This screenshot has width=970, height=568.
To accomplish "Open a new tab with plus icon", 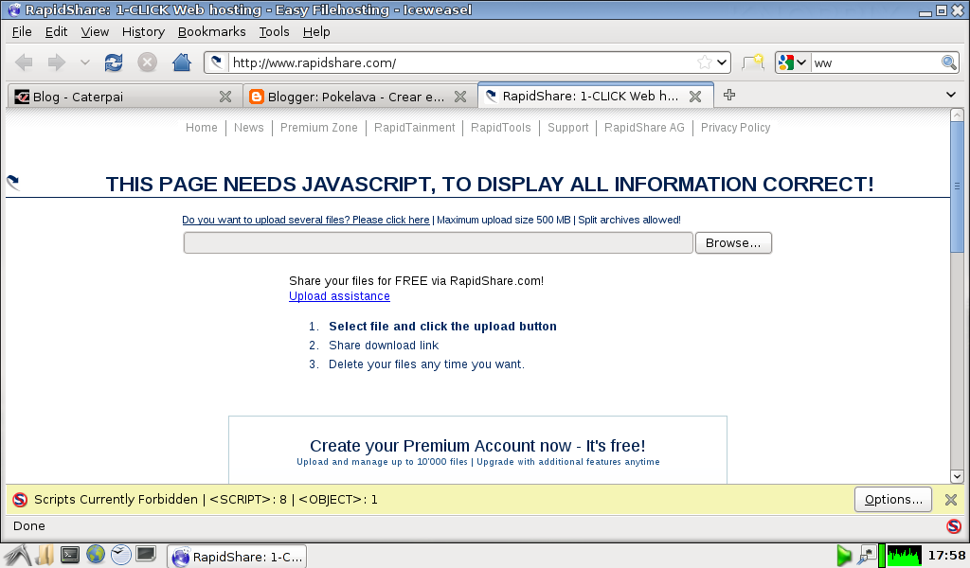I will [x=729, y=96].
